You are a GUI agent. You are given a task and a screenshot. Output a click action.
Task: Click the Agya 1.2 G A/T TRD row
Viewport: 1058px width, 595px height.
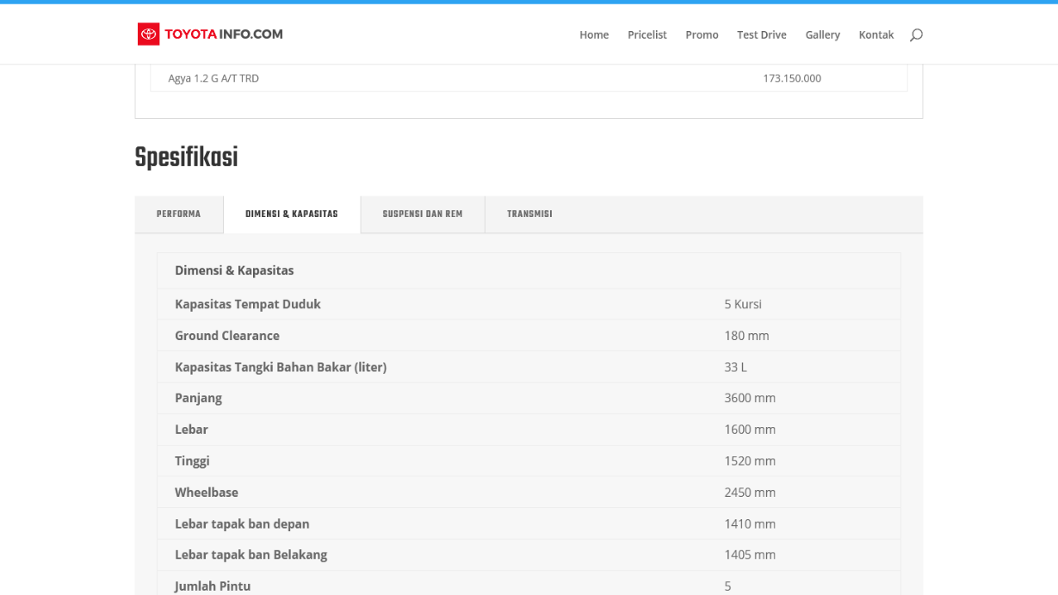[213, 78]
